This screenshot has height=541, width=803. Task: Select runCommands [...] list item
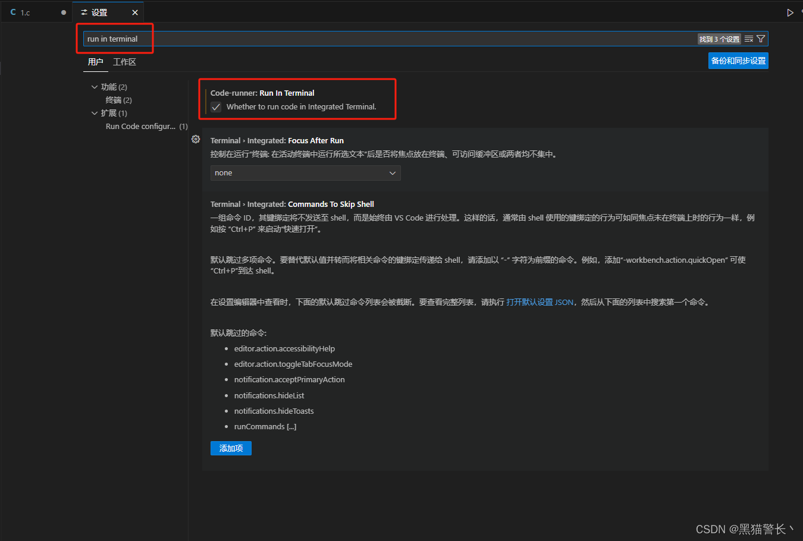click(x=265, y=426)
